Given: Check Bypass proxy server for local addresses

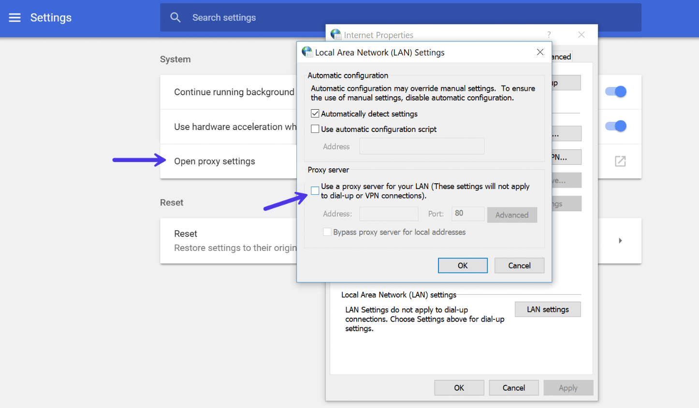Looking at the screenshot, I should [327, 232].
